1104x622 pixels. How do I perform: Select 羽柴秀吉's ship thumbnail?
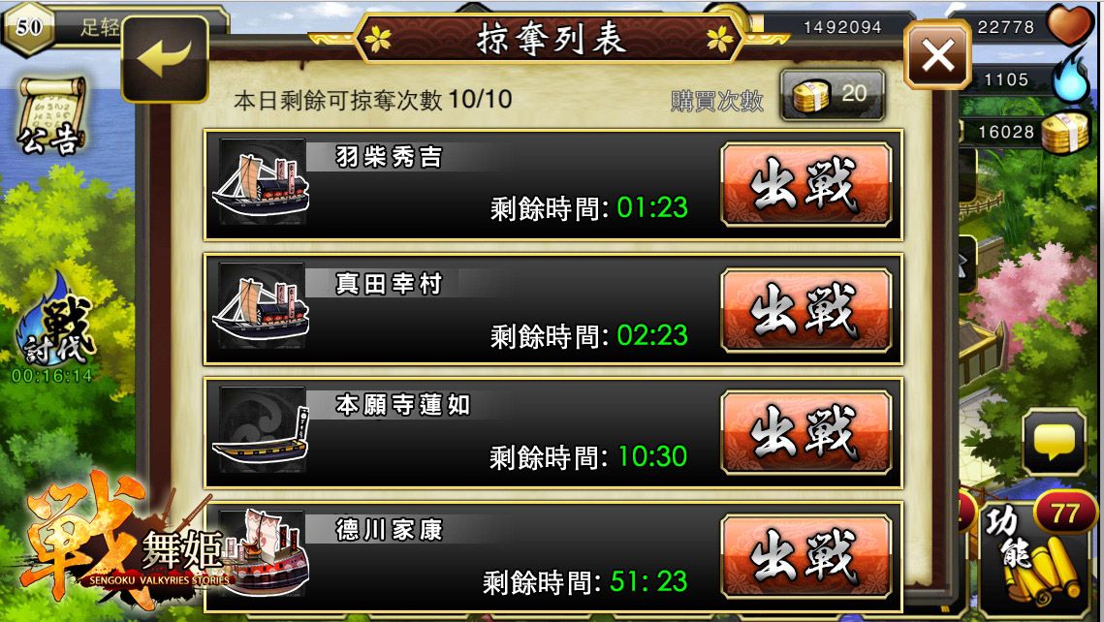(261, 182)
